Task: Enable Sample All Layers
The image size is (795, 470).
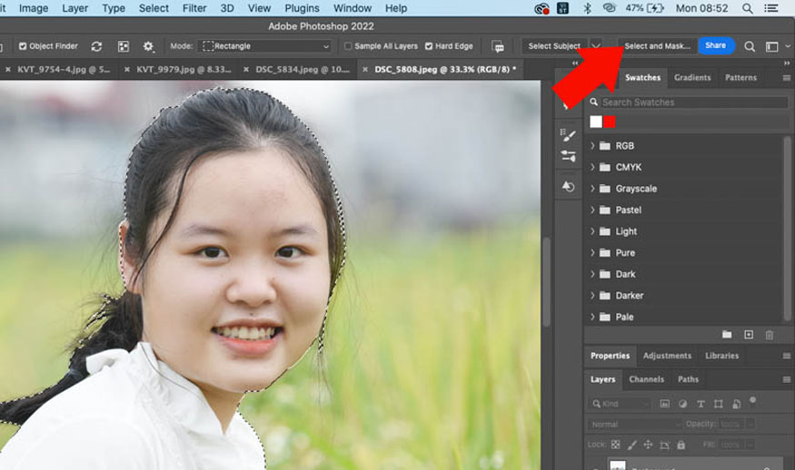Action: (348, 46)
